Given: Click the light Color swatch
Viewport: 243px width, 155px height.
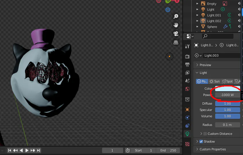Looking at the screenshot, I should (228, 89).
